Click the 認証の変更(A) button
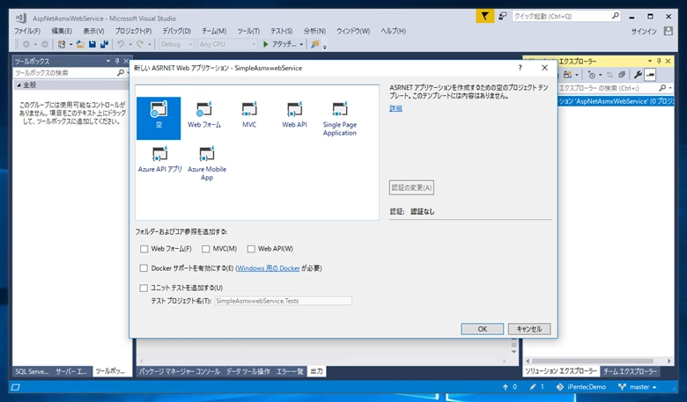Screen dimensions: 687x402 click(x=411, y=187)
